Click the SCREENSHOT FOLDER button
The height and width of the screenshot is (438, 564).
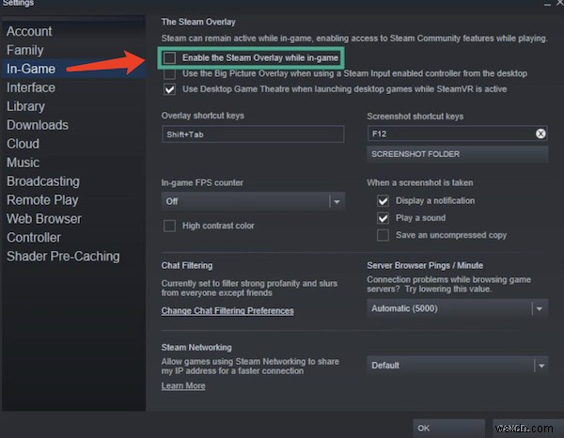(458, 154)
